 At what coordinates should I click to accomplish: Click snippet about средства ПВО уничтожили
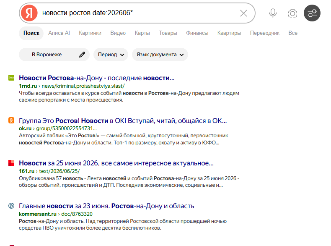tap(90, 228)
